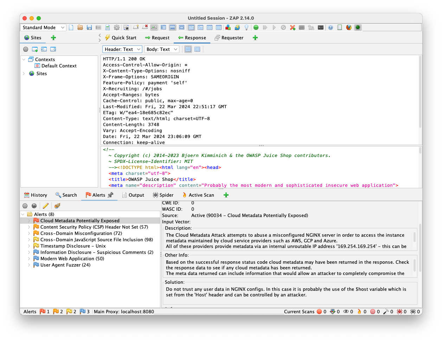Click the red X with plus icon

(x=293, y=27)
